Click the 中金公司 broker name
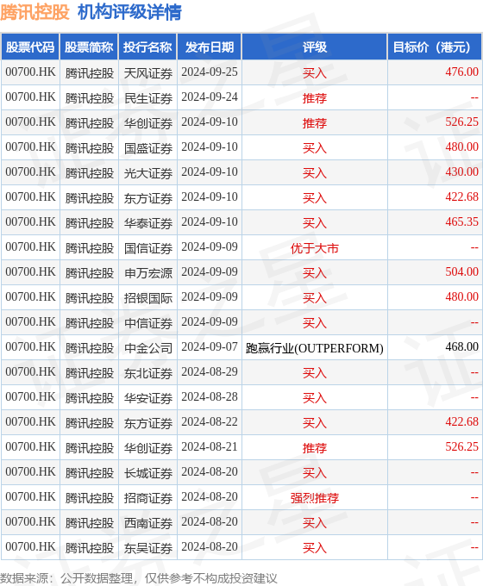The height and width of the screenshot is (586, 483). [148, 348]
